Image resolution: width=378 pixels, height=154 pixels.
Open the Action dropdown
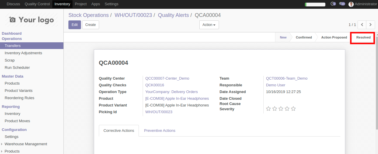coord(209,25)
